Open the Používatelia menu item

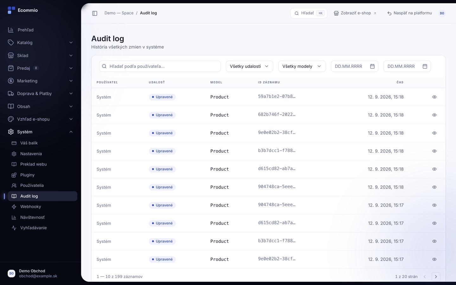click(42, 186)
